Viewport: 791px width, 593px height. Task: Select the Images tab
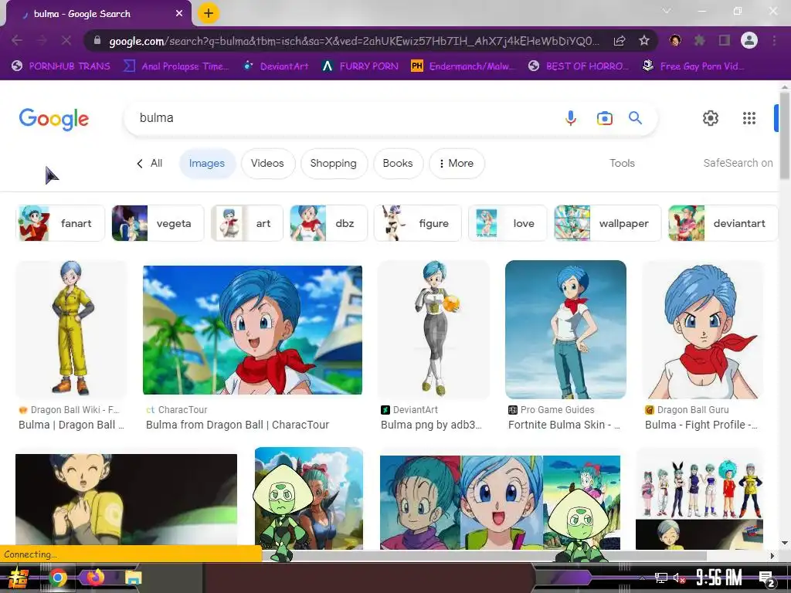207,164
